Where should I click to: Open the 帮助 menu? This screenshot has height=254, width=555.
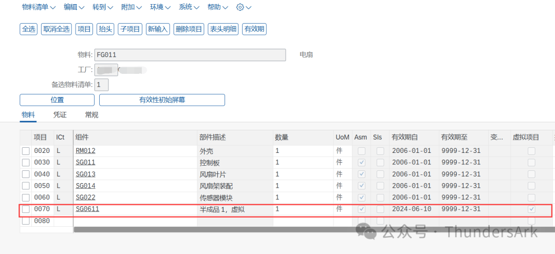(x=217, y=7)
